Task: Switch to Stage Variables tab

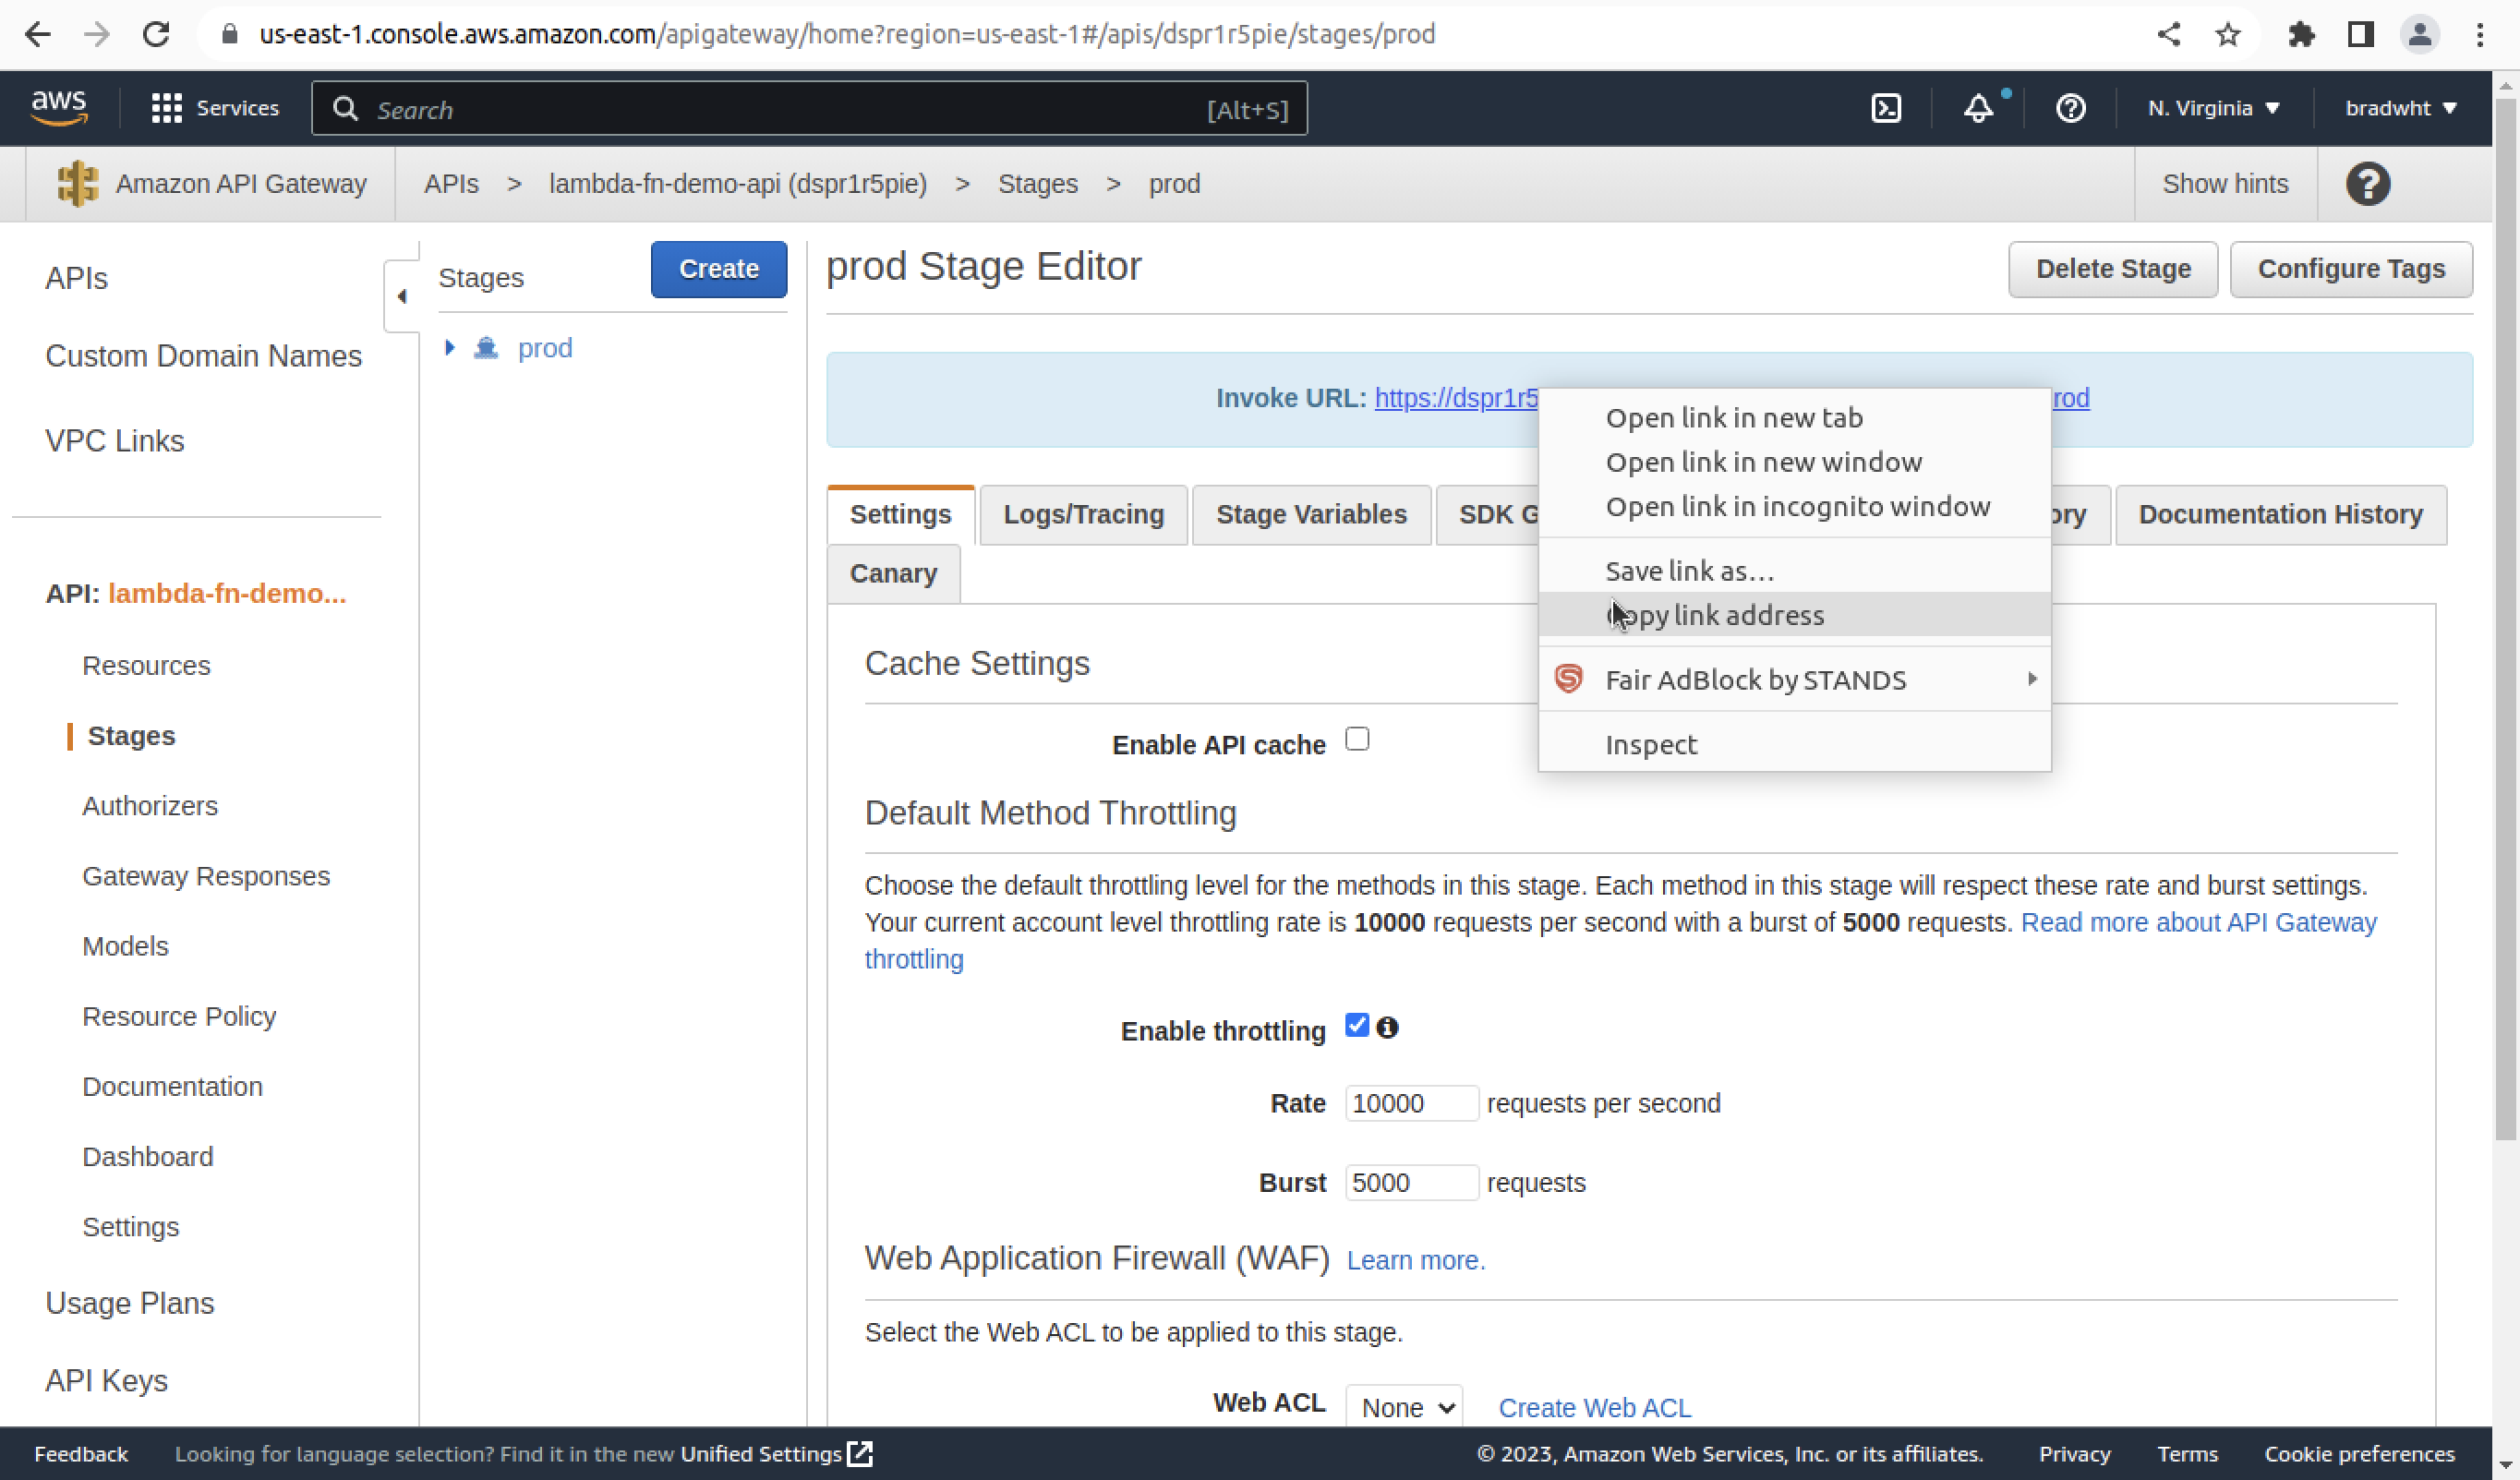Action: (1311, 512)
